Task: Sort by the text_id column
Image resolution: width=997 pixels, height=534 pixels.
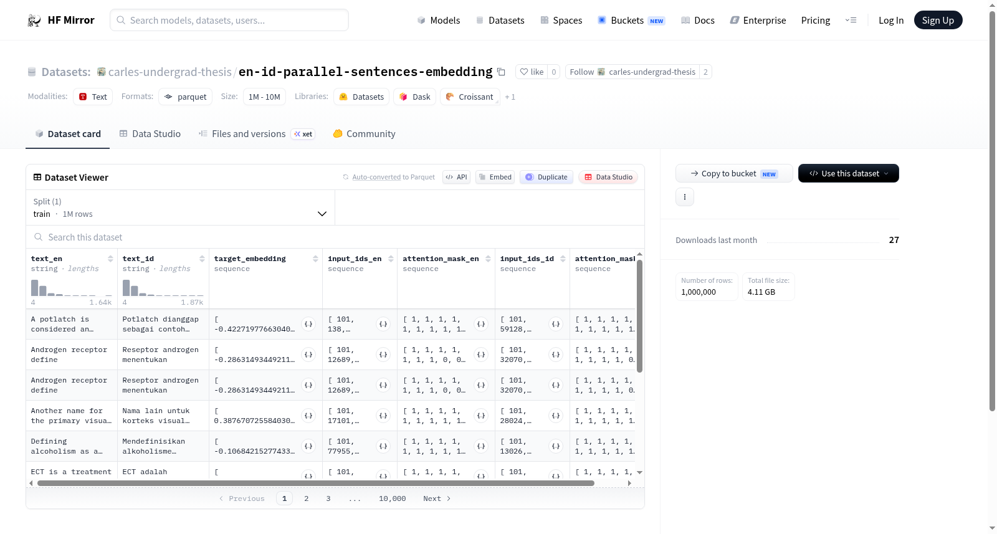Action: (202, 259)
